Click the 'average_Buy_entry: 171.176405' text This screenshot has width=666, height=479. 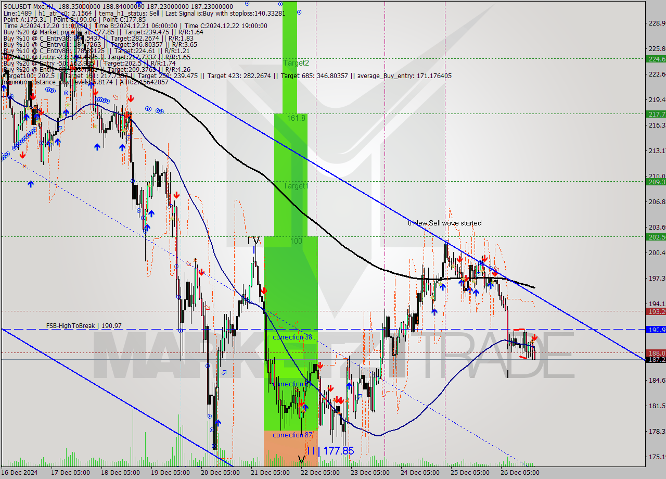coord(405,75)
